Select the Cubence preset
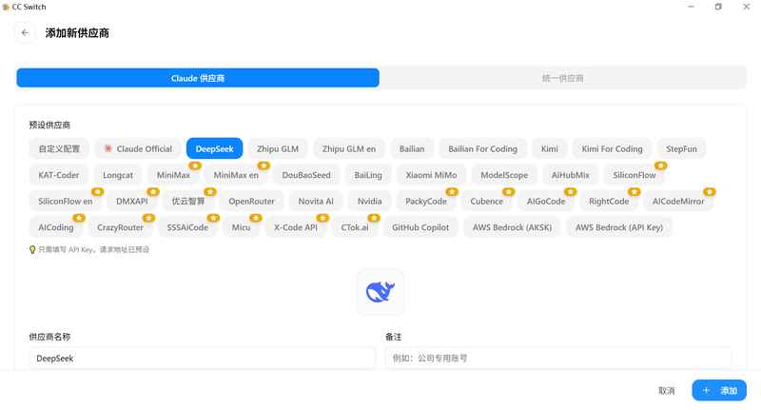The width and height of the screenshot is (761, 410). 486,202
